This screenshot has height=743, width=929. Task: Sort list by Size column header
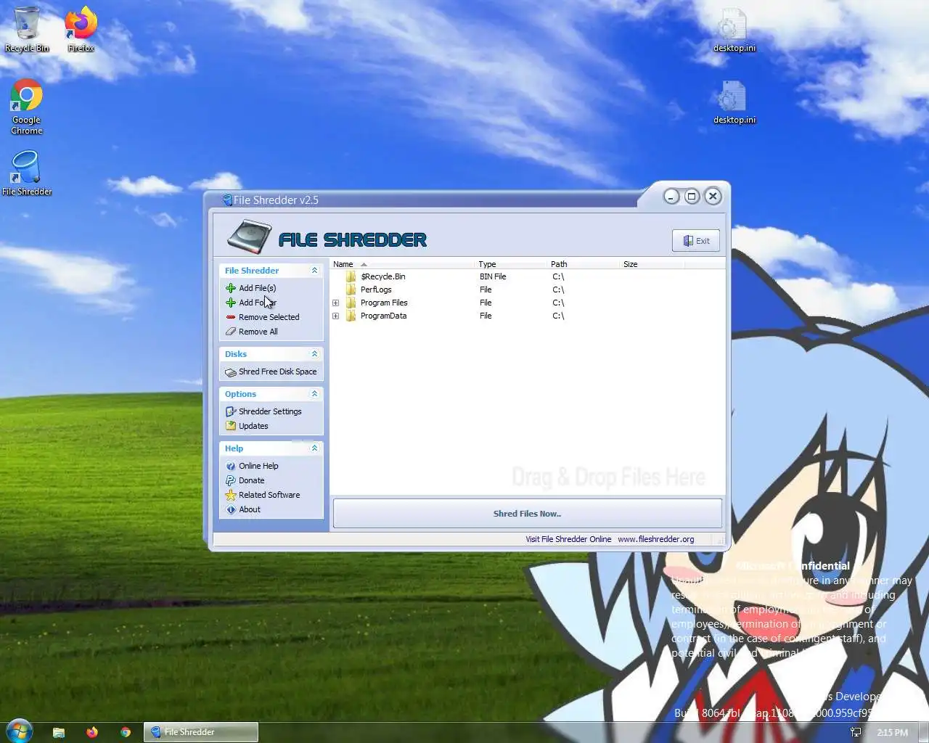pyautogui.click(x=652, y=264)
